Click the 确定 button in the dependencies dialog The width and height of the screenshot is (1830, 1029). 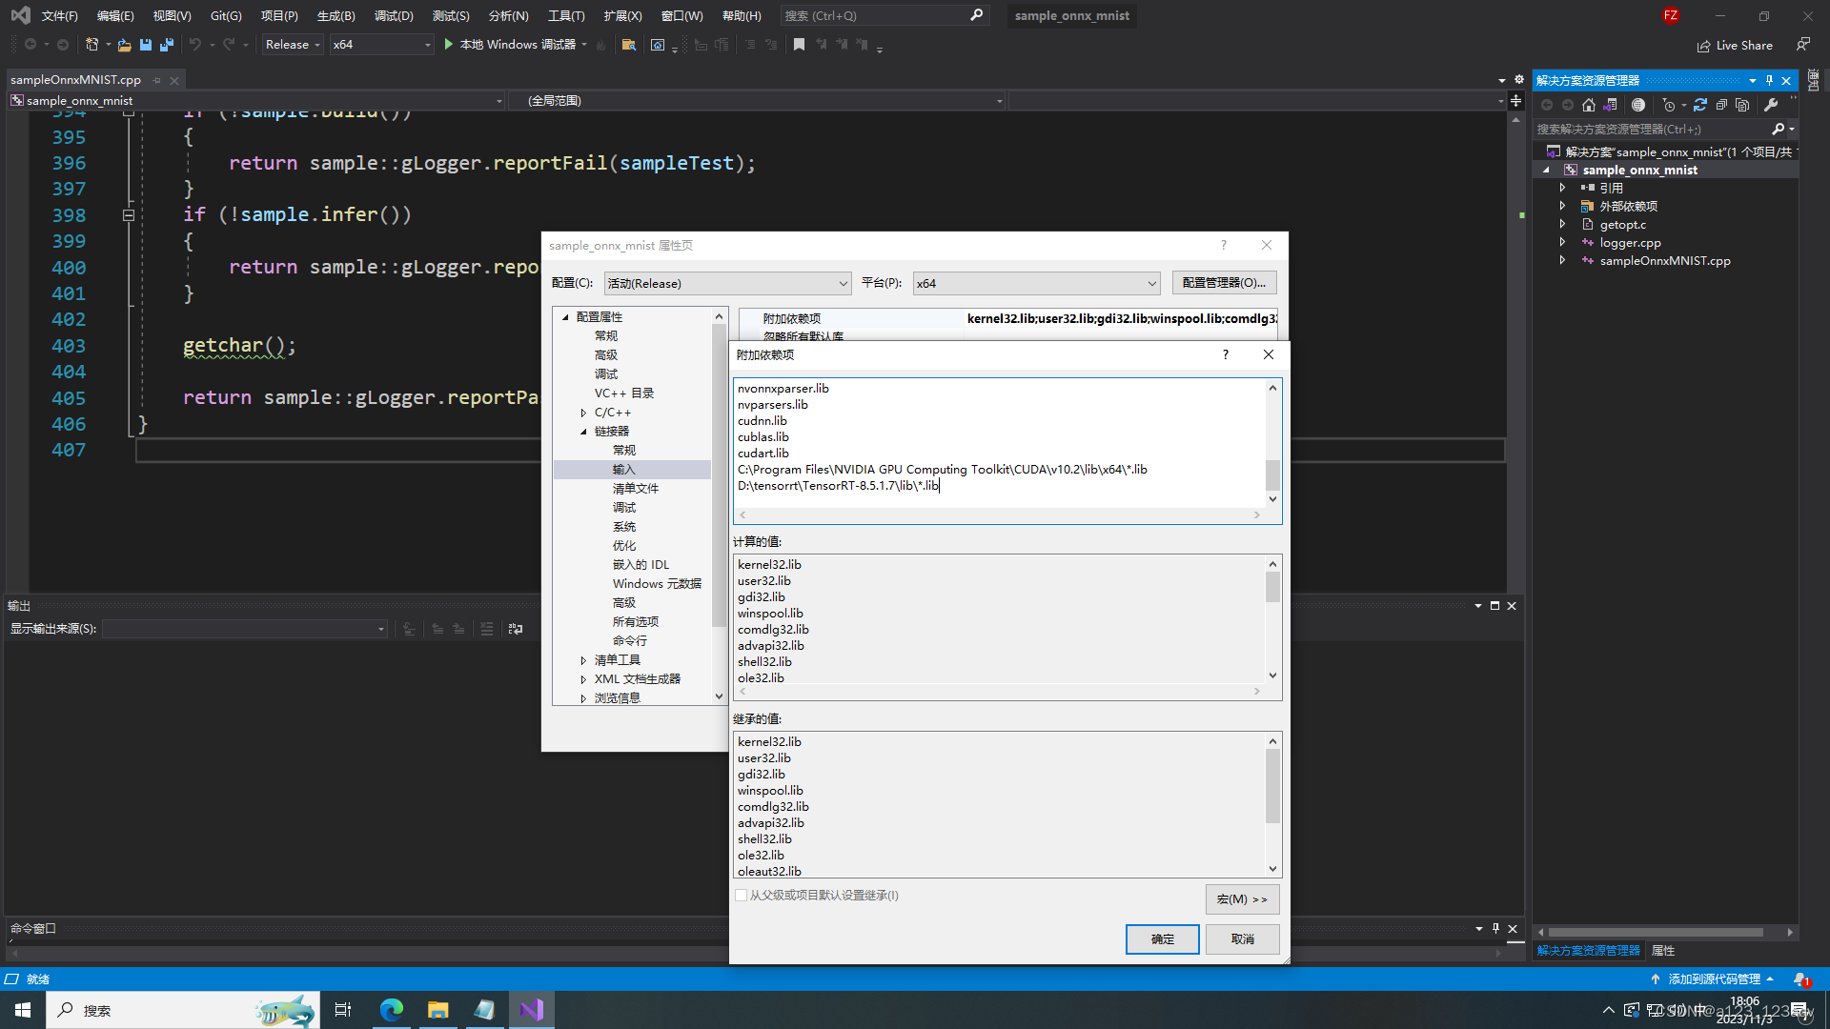(x=1162, y=938)
